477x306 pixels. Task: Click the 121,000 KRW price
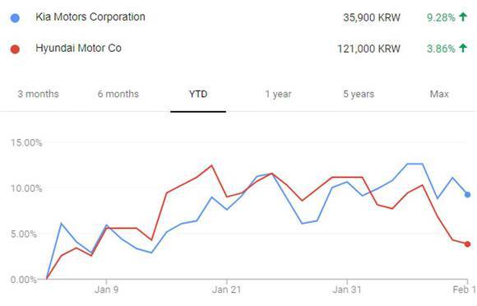[x=368, y=49]
